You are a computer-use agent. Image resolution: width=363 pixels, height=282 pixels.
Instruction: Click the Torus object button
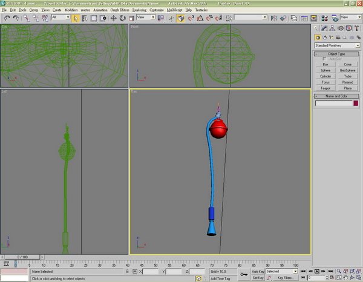point(325,82)
